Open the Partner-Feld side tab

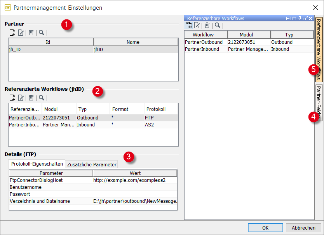(319, 102)
